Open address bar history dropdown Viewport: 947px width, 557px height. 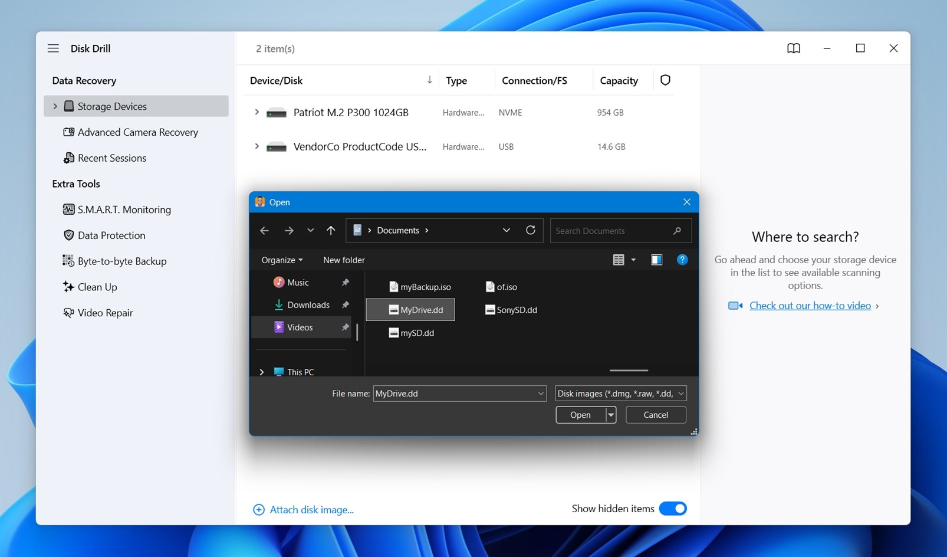tap(506, 231)
